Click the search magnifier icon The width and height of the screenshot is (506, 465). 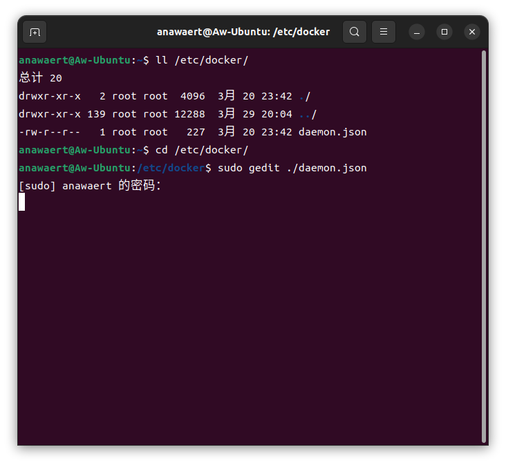coord(355,32)
